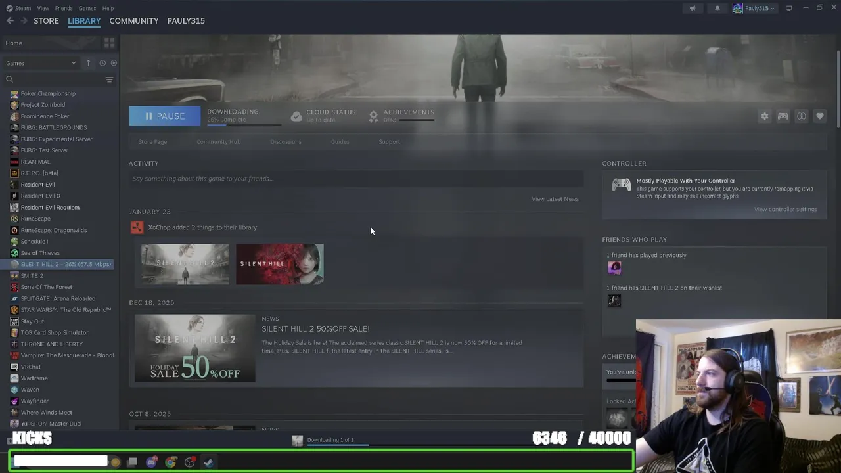The height and width of the screenshot is (473, 841).
Task: Open controller configuration gamepad icon
Action: click(x=783, y=116)
